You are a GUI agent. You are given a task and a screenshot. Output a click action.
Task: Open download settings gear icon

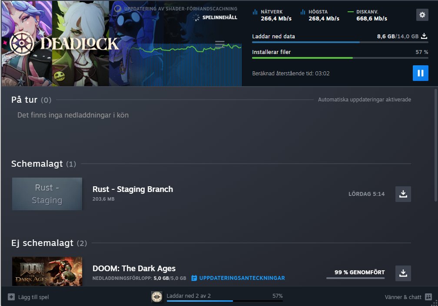tap(422, 14)
